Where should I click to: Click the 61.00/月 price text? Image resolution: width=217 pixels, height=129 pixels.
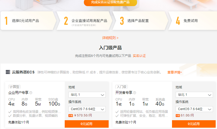pos(187,115)
